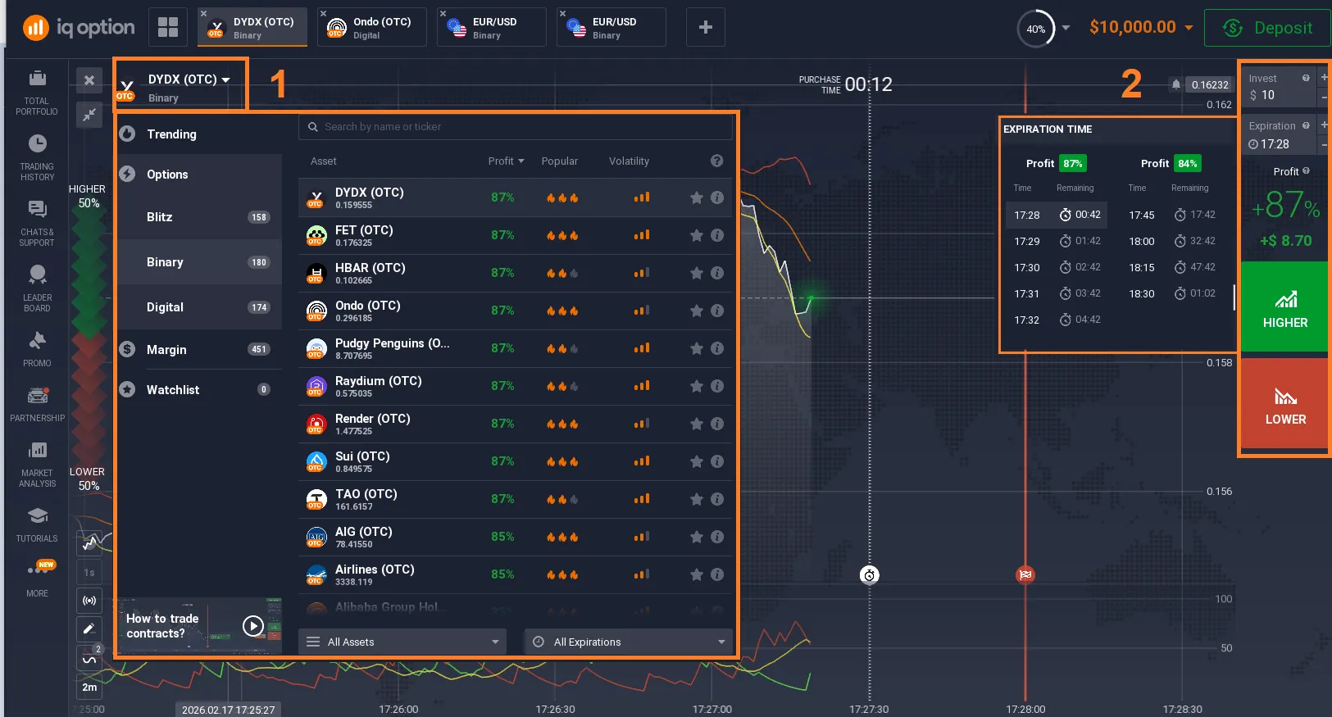Image resolution: width=1332 pixels, height=717 pixels.
Task: Click info icon for FET (OTC)
Action: point(717,235)
